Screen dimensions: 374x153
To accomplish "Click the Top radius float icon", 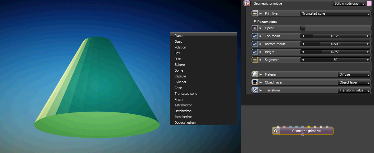I will pos(255,36).
